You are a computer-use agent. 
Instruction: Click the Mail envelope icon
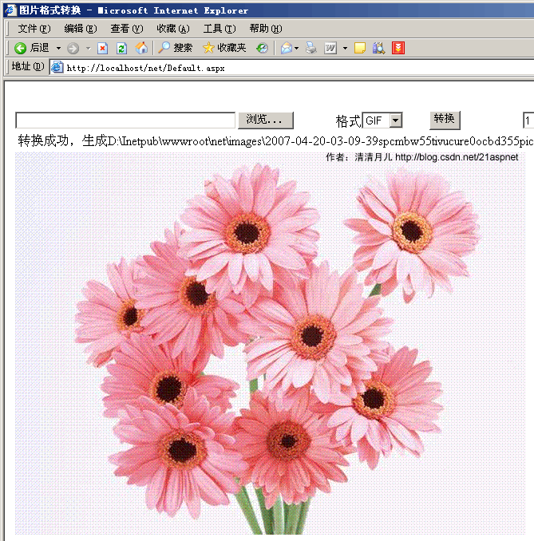pos(287,48)
